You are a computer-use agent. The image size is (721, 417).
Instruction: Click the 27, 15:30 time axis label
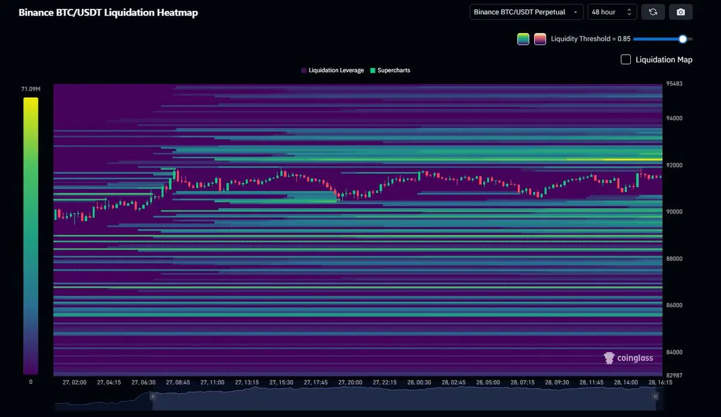point(281,382)
